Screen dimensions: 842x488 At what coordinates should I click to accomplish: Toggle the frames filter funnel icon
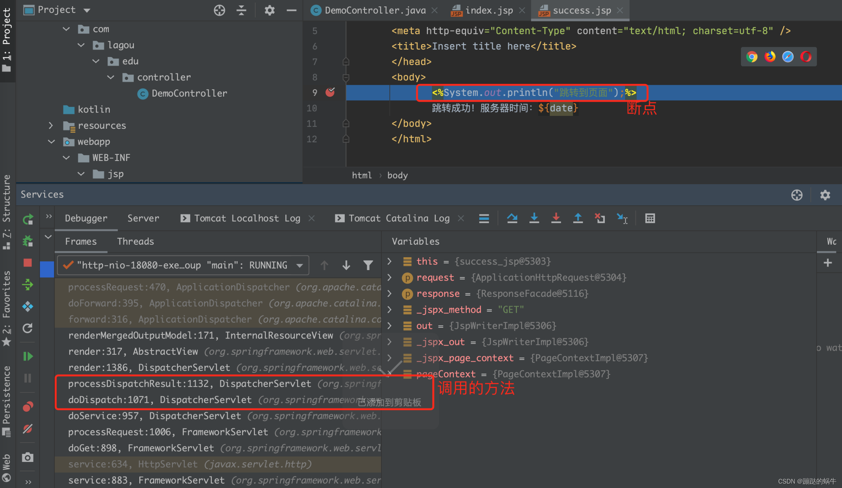coord(368,265)
